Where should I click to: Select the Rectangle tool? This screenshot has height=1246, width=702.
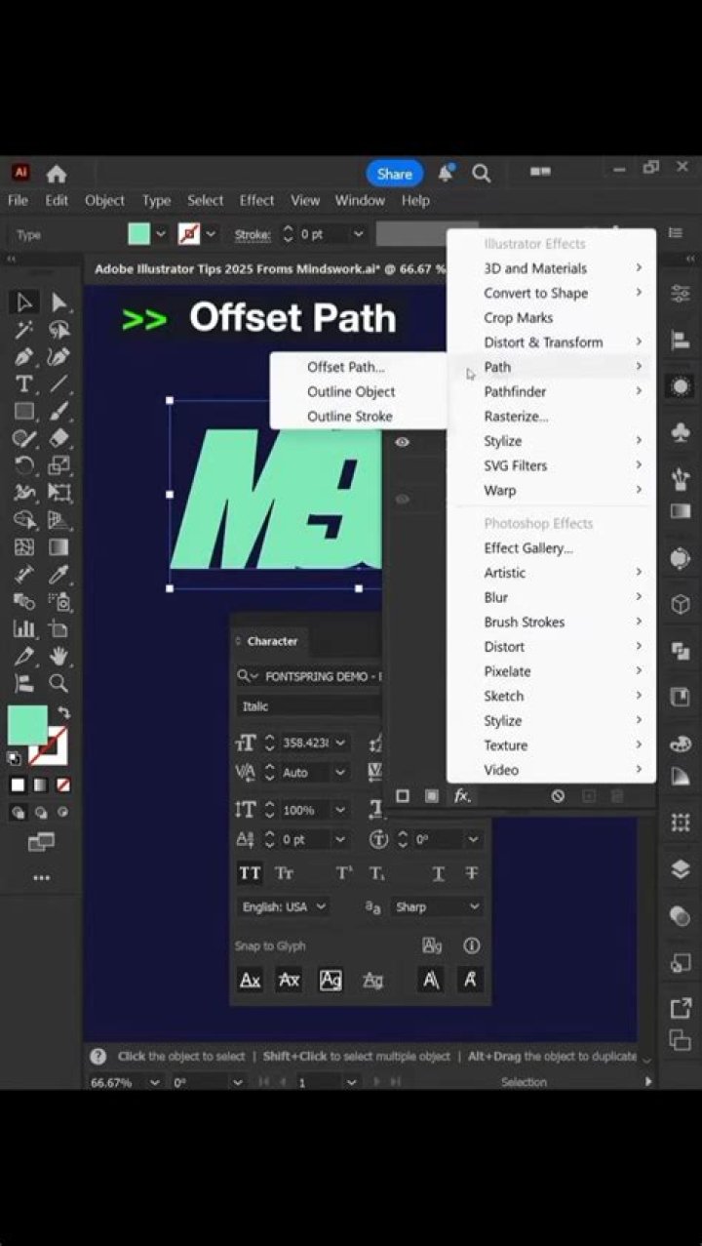[x=24, y=412]
